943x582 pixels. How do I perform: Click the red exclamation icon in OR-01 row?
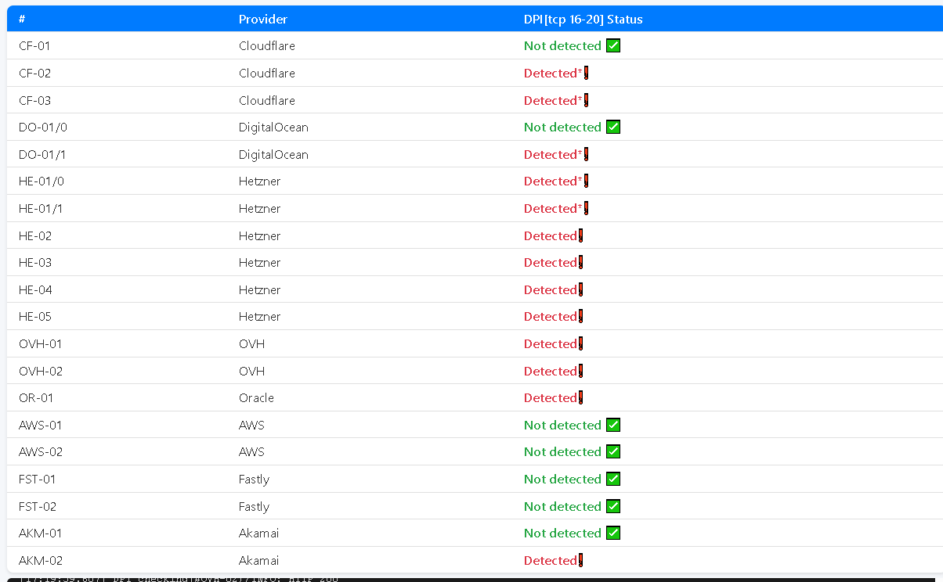click(580, 398)
